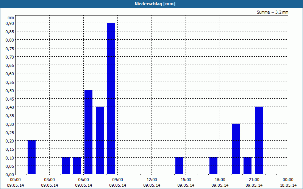Click the 00:00 time label dated 10.05.14

[288, 180]
